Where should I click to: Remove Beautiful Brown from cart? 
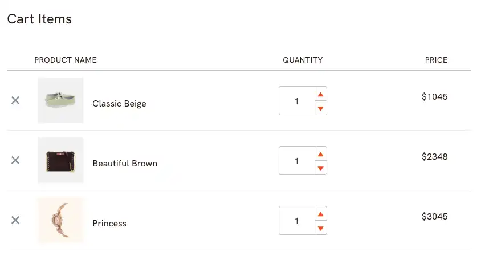click(15, 161)
